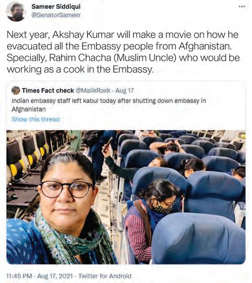Viewport: 252px width, 283px height.
Task: Open the three-dot more options menu
Action: tap(242, 6)
